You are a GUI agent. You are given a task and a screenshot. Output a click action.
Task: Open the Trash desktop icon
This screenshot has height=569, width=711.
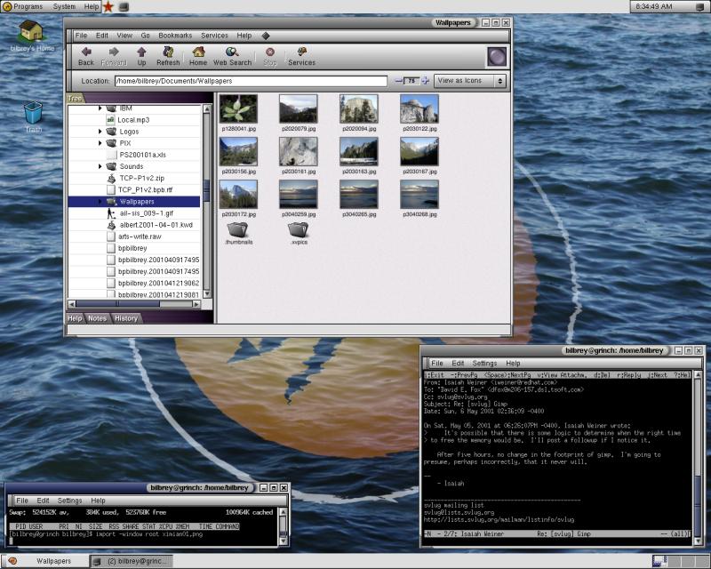point(33,114)
